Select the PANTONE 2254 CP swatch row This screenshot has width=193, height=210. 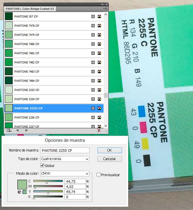54,99
